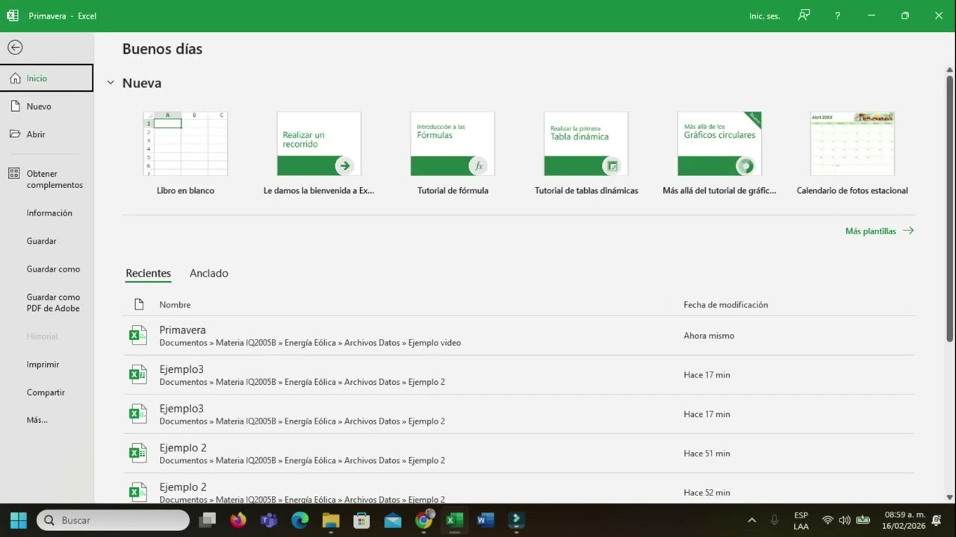Click Inic. ses. to sign in
956x537 pixels.
(x=764, y=16)
